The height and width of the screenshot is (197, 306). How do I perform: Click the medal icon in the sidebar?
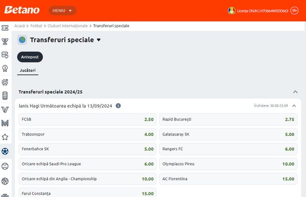click(x=5, y=68)
